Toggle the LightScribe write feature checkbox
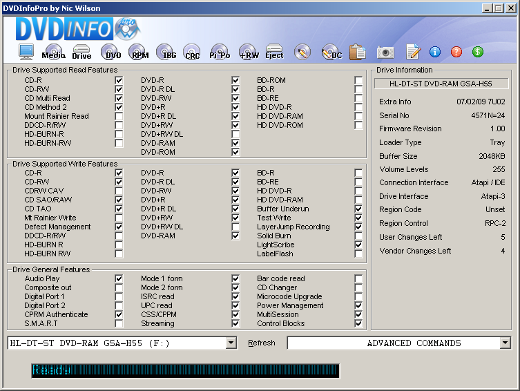Screen dimensions: 520x391 tap(358, 245)
